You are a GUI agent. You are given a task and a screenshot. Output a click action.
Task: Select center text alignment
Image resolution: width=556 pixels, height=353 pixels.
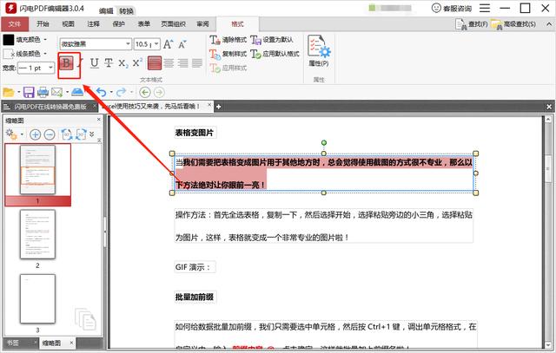[169, 63]
